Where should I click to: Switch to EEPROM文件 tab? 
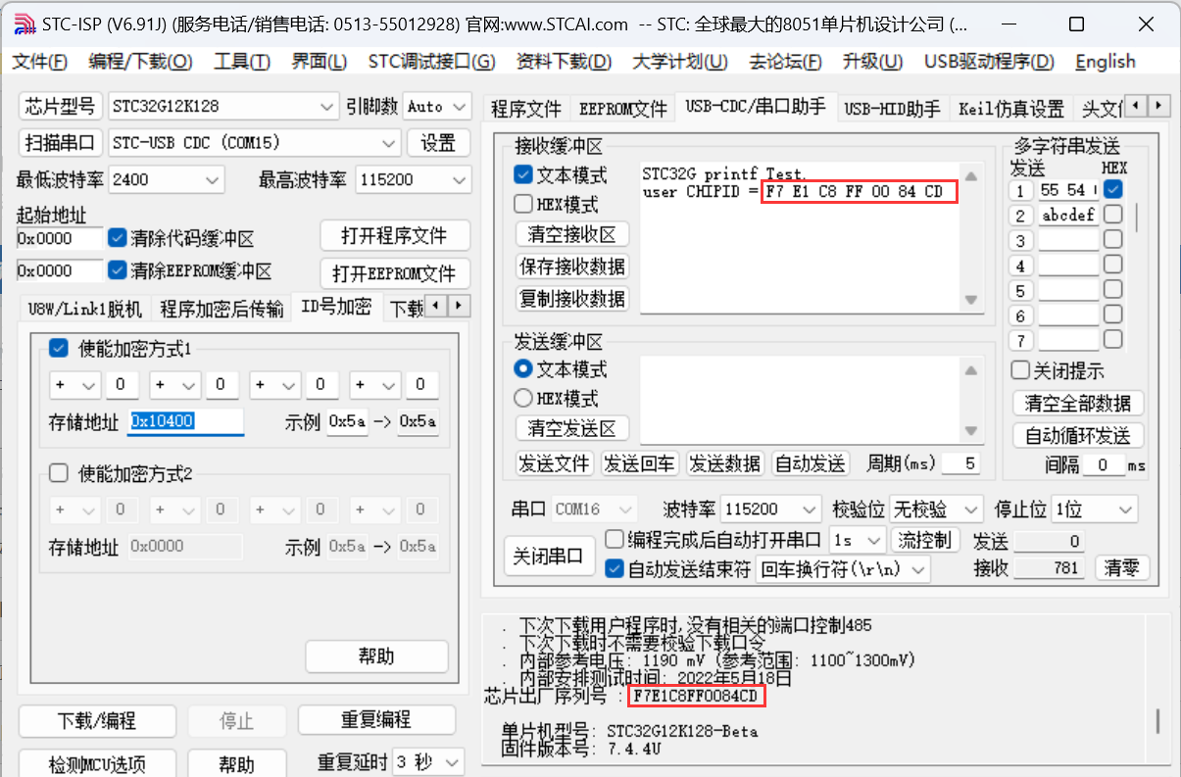click(x=623, y=108)
